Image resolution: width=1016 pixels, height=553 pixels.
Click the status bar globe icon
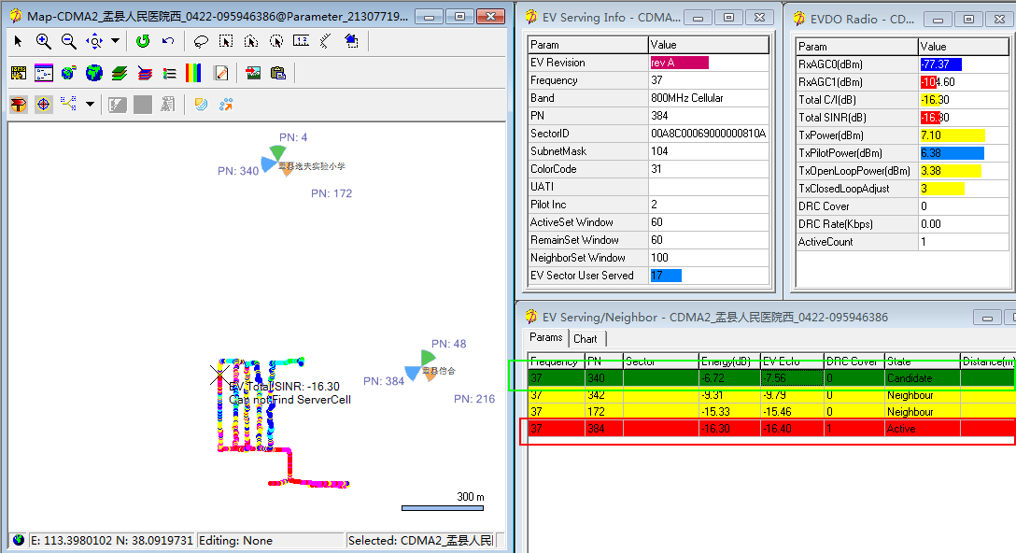pyautogui.click(x=19, y=540)
